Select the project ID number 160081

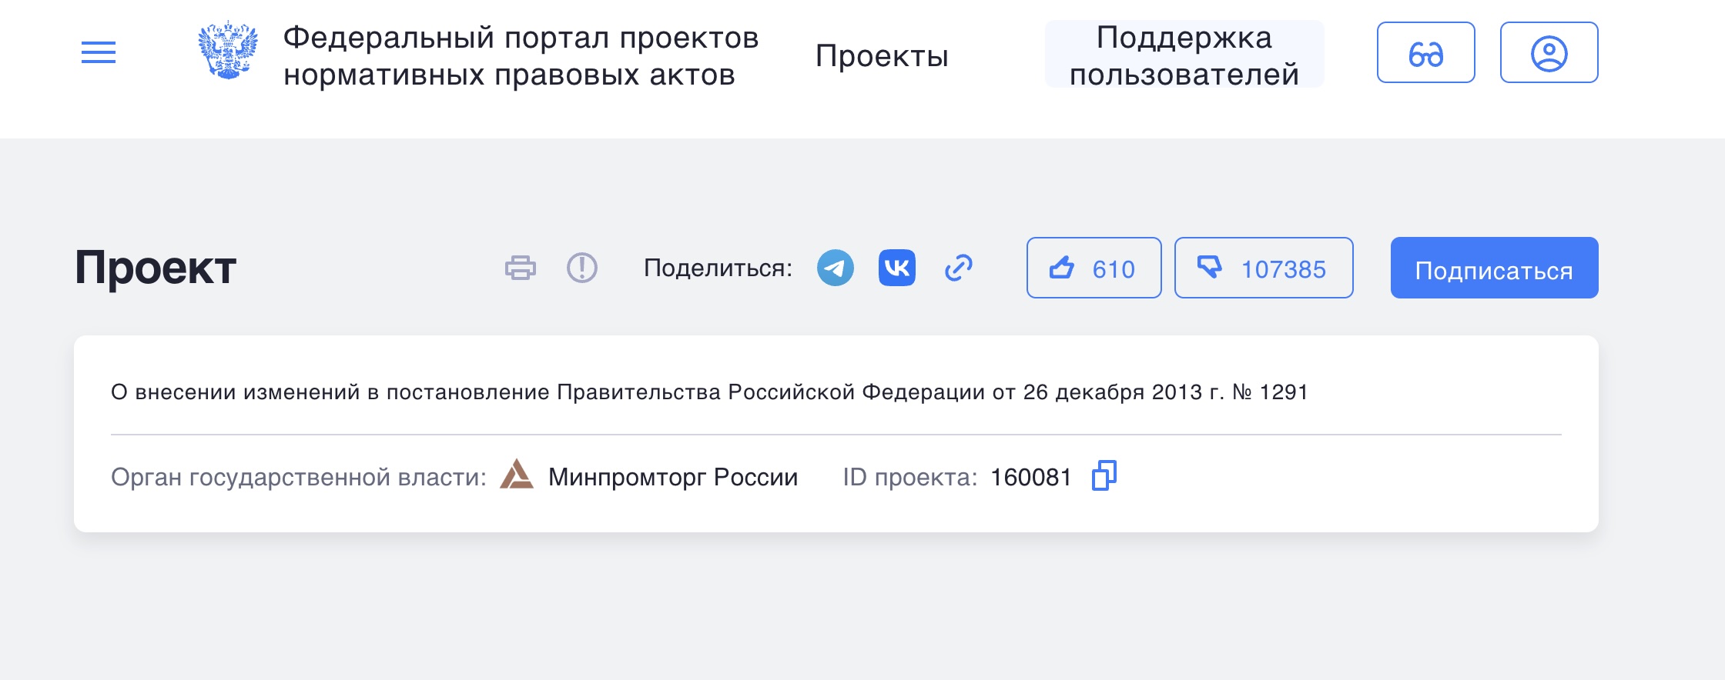tap(1030, 477)
